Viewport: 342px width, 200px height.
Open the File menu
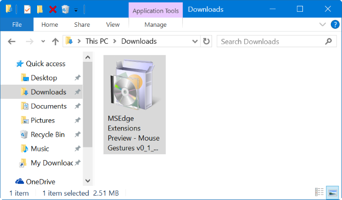click(x=17, y=24)
